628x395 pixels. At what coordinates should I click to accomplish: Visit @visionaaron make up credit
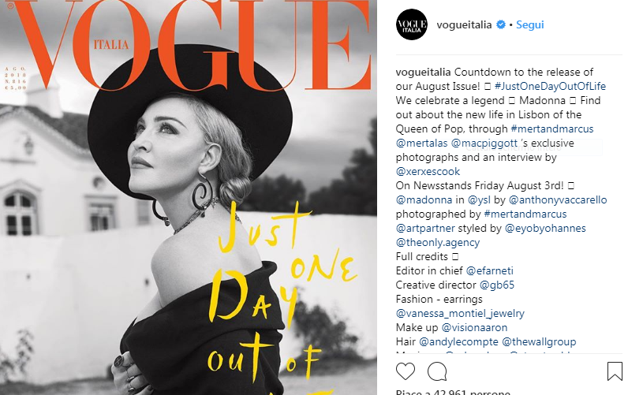[x=474, y=327]
